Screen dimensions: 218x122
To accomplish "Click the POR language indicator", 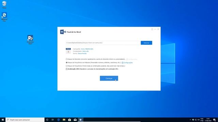I will pos(202,120).
